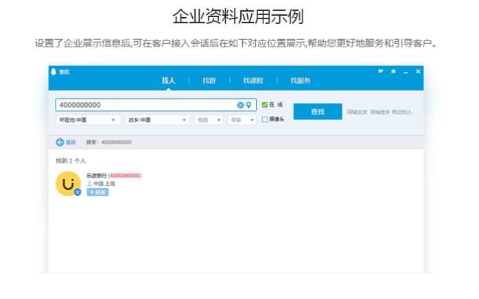Toggle the 在线 checkbox

pyautogui.click(x=265, y=105)
